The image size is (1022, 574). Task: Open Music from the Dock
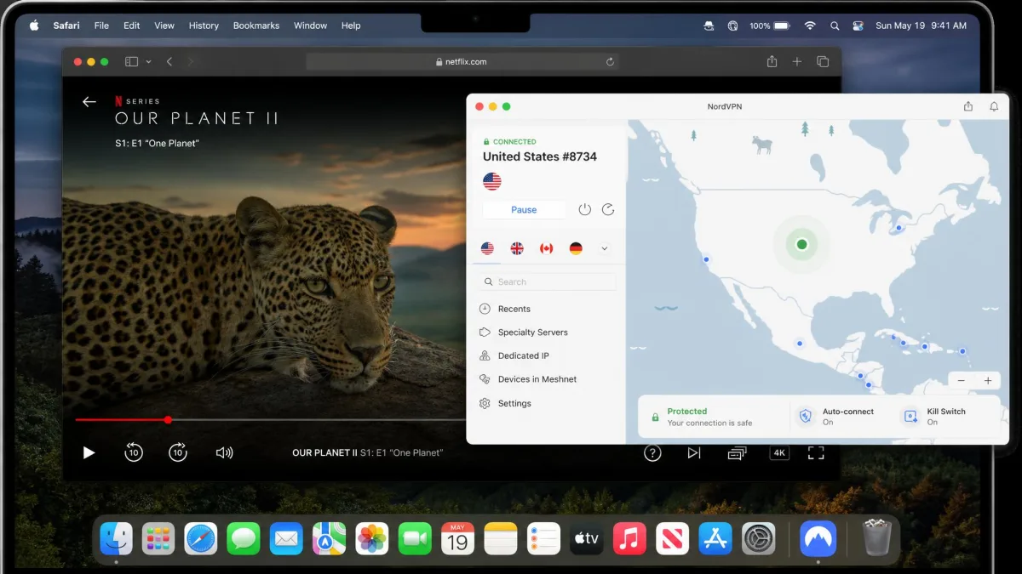(x=629, y=538)
